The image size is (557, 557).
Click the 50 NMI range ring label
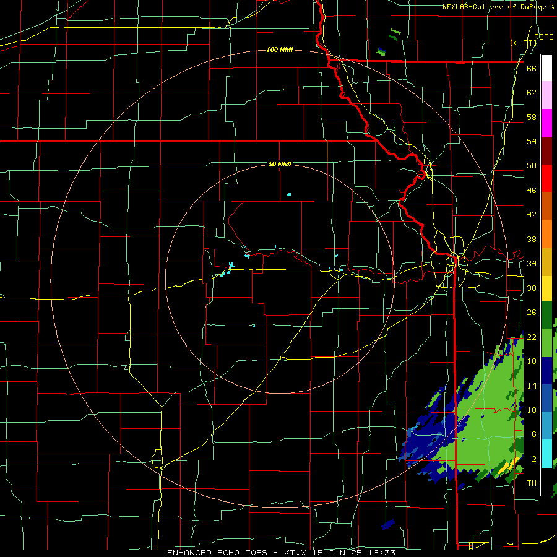tap(280, 164)
